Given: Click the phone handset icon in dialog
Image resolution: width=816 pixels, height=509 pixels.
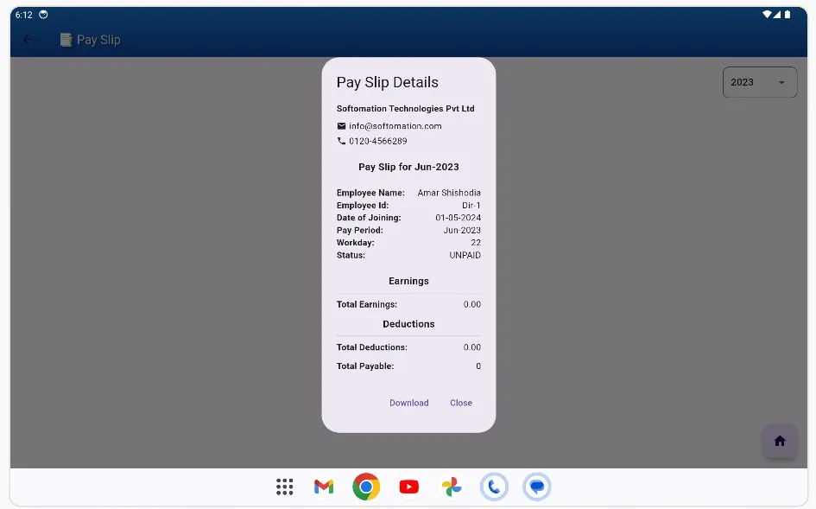Looking at the screenshot, I should (x=341, y=141).
